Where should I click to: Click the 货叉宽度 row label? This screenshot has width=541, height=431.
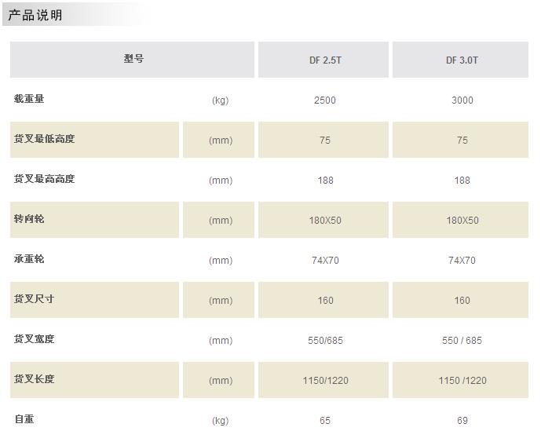click(x=34, y=339)
